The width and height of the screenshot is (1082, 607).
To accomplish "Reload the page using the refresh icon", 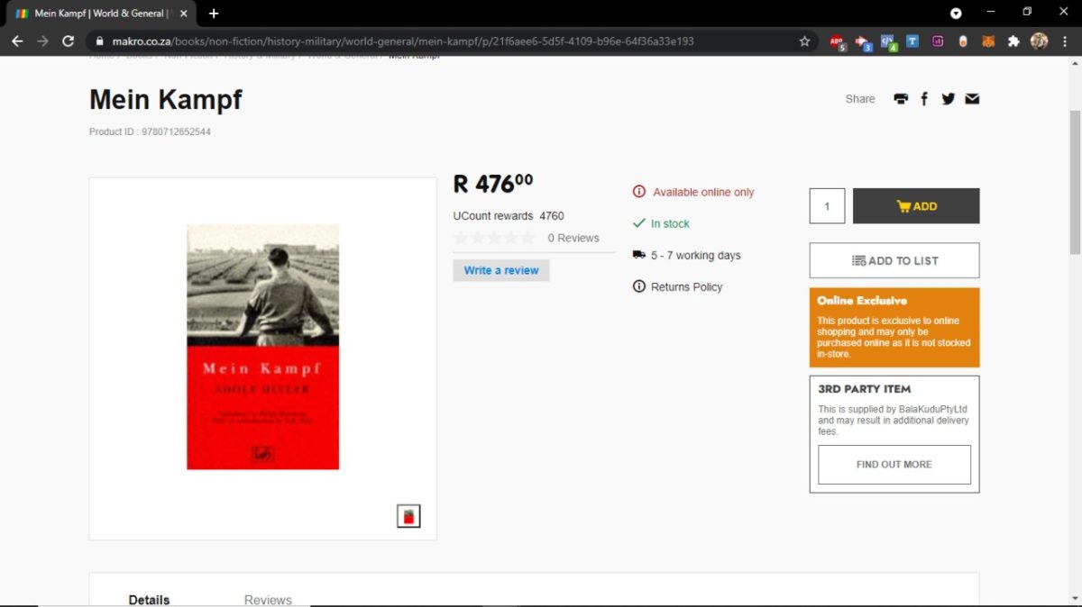I will point(68,41).
